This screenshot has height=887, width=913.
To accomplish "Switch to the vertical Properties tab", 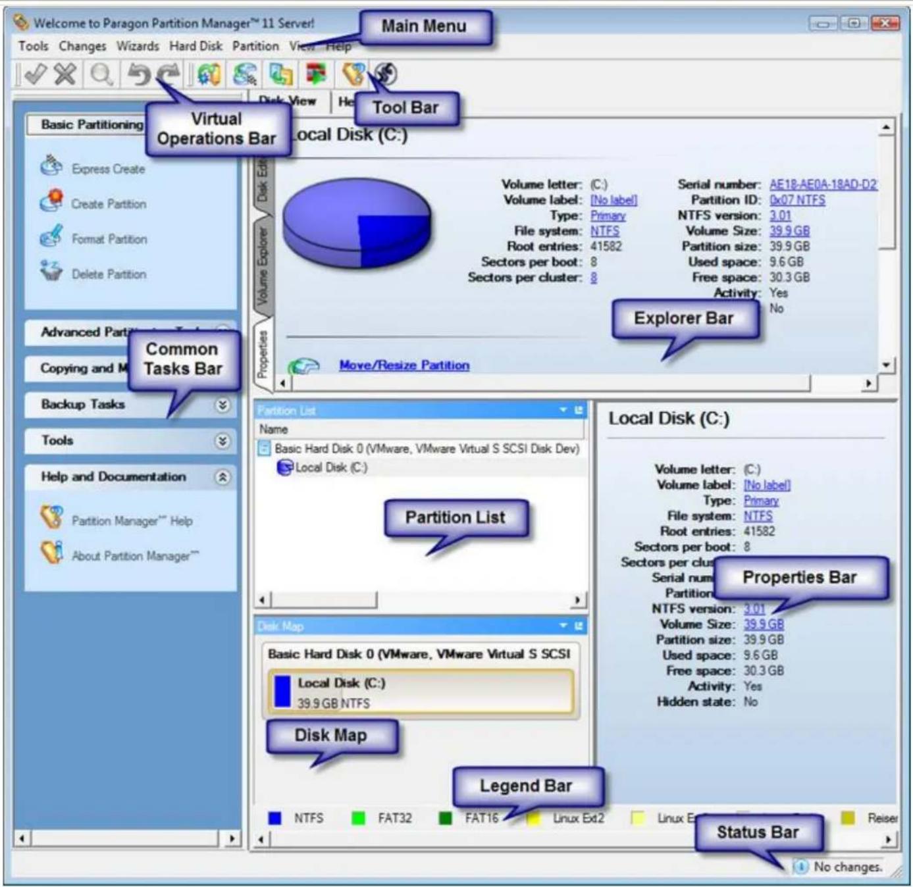I will click(263, 354).
